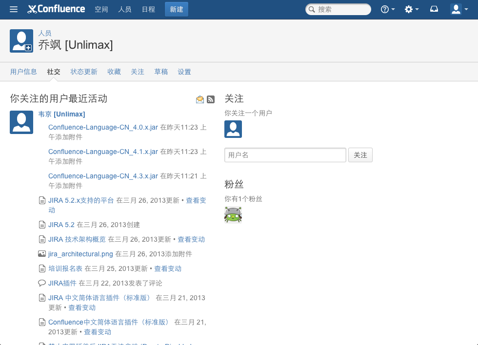
Task: Click the 用户名 input field
Action: click(285, 154)
